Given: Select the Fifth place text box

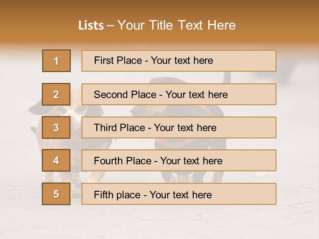Looking at the screenshot, I should click(x=179, y=194).
